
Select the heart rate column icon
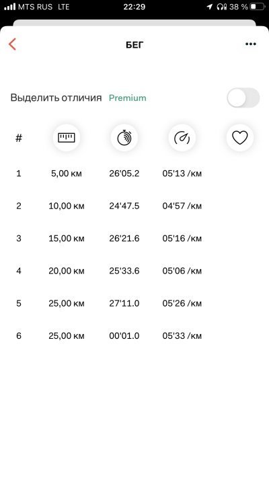(240, 138)
